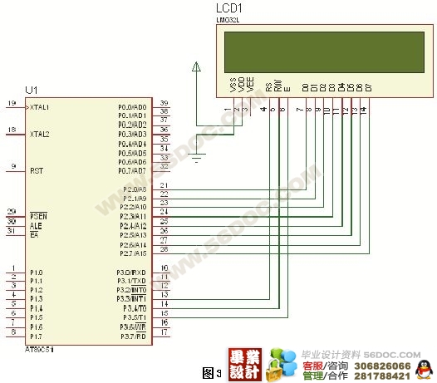This screenshot has width=437, height=383.
Task: Select the ALE pin on U1
Action: pos(36,226)
